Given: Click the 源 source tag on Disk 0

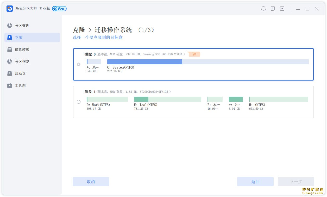Looking at the screenshot, I should pos(194,54).
